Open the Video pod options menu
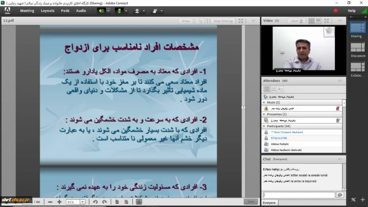The height and width of the screenshot is (207, 368). pos(340,20)
